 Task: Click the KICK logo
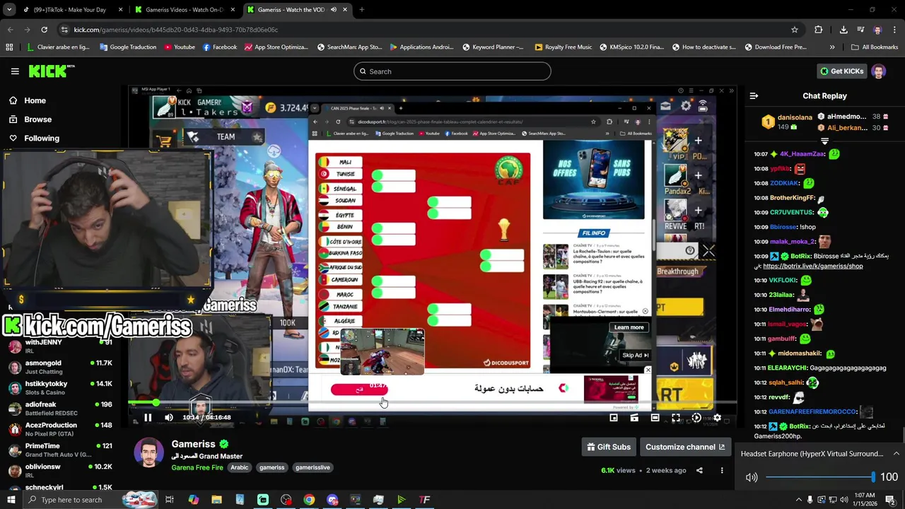pyautogui.click(x=51, y=71)
